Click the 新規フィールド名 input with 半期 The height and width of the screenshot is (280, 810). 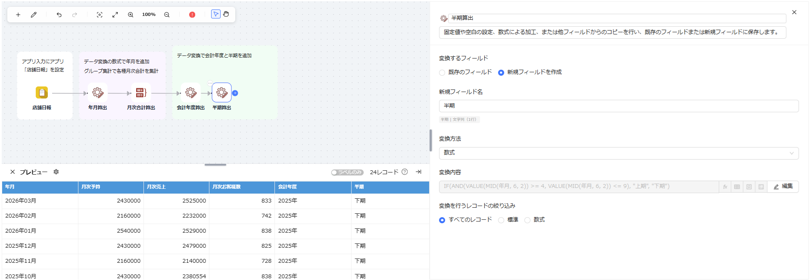pos(619,106)
